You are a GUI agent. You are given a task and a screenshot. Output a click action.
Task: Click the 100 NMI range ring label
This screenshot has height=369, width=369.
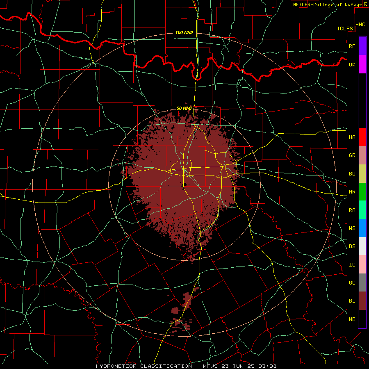(184, 32)
